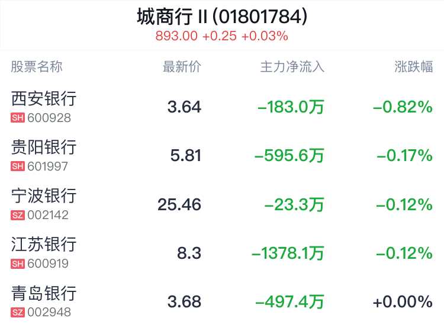Click the SZ badge beside 002142
The width and height of the screenshot is (444, 334).
click(18, 215)
